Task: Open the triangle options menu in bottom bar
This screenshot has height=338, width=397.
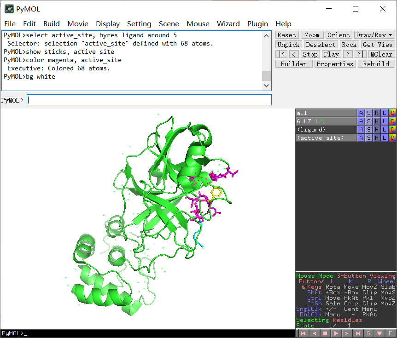Action: tap(379, 333)
